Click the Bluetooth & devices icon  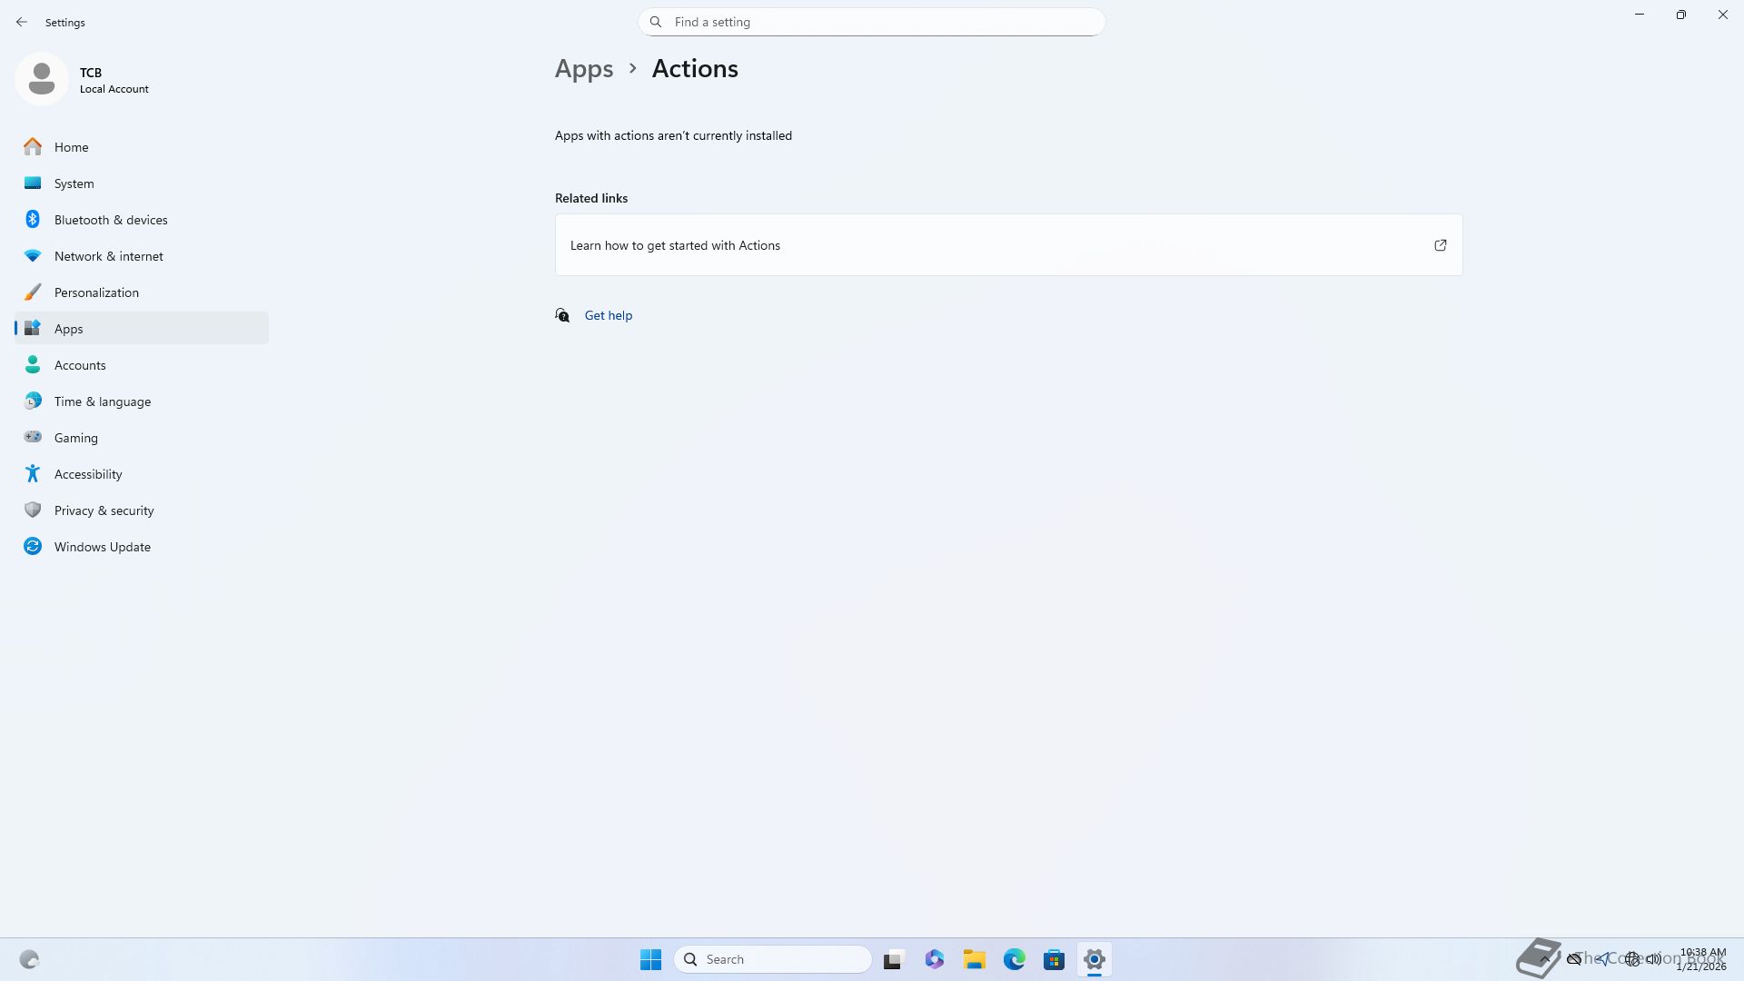[33, 220]
